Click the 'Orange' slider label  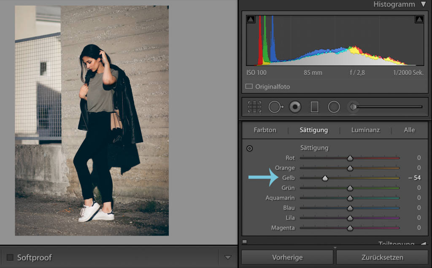285,168
